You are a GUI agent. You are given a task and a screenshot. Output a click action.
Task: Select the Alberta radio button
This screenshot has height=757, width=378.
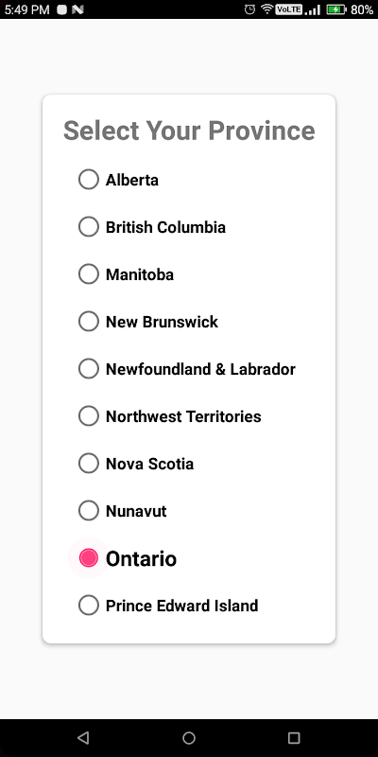tap(89, 180)
